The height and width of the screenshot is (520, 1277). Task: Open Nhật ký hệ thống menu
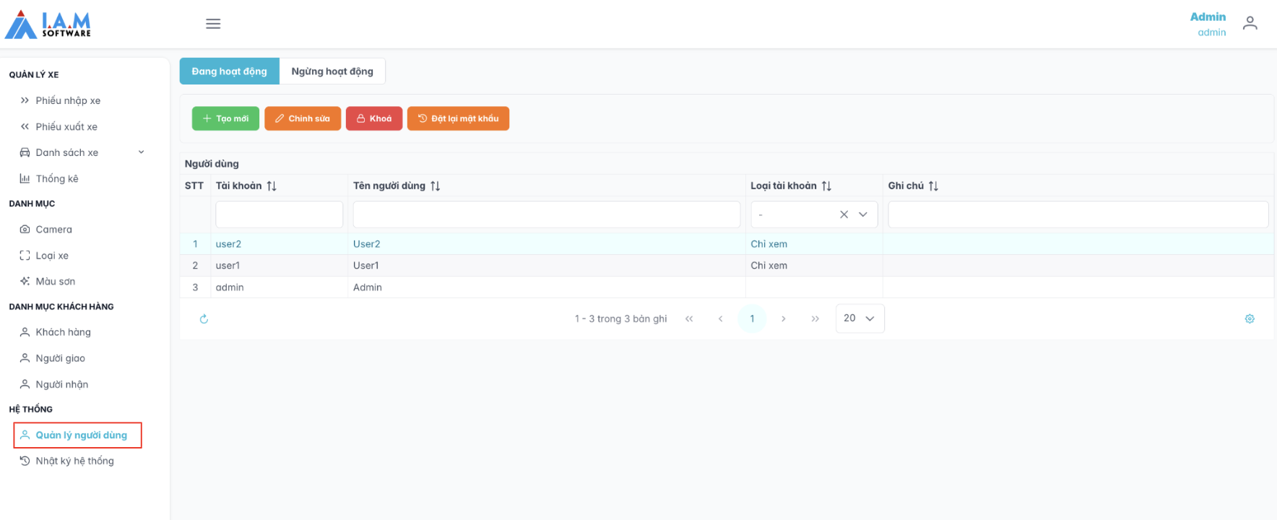point(74,461)
